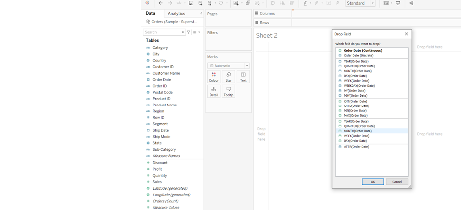Click the Save workbook icon
This screenshot has width=461, height=210.
tap(191, 3)
